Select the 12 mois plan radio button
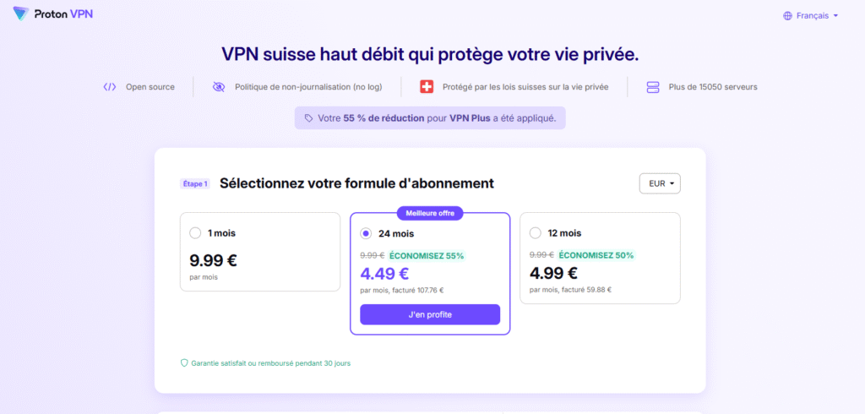The width and height of the screenshot is (865, 414). tap(535, 233)
